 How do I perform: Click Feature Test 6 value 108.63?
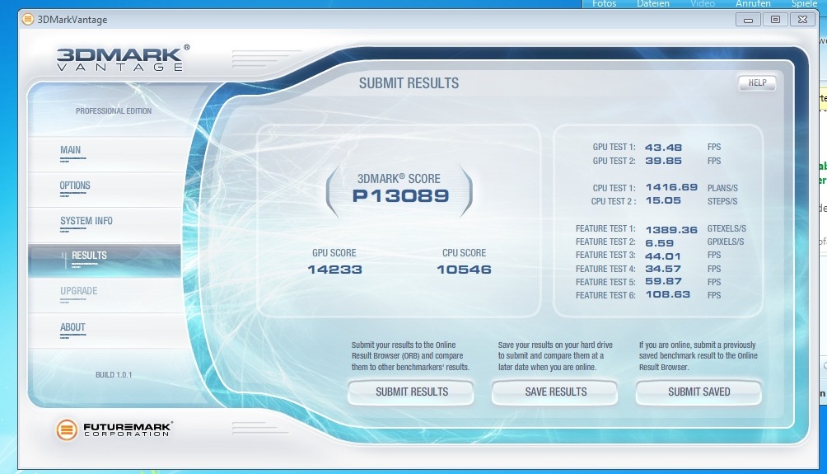[x=668, y=294]
